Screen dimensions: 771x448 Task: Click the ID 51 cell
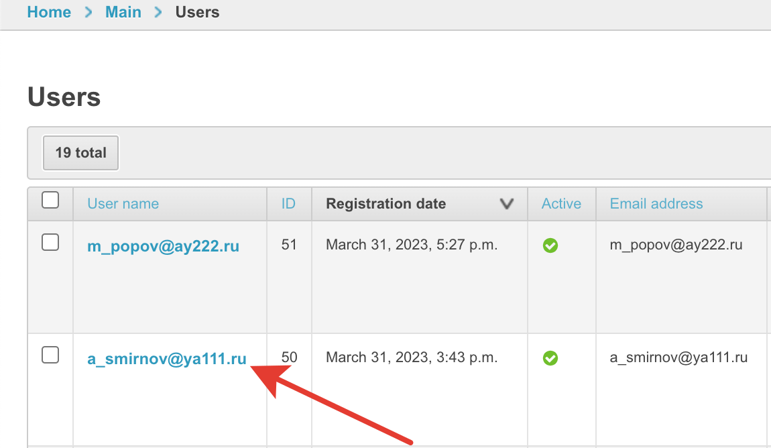click(x=289, y=245)
